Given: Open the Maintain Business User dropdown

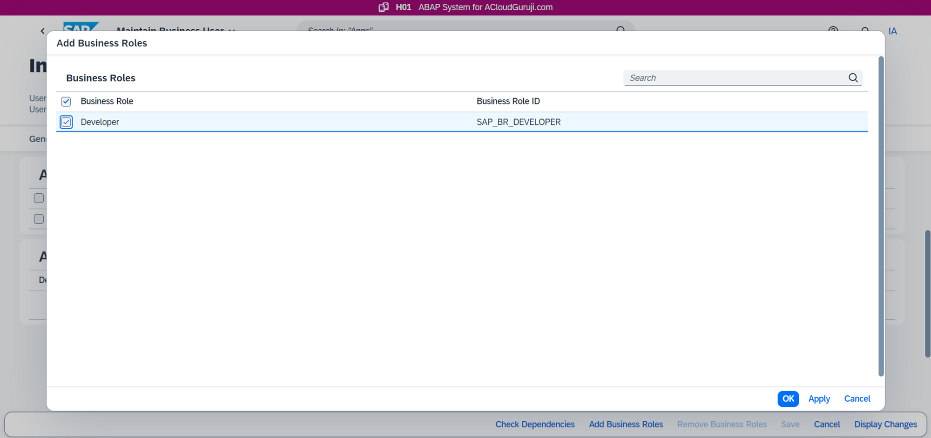Looking at the screenshot, I should 231,30.
